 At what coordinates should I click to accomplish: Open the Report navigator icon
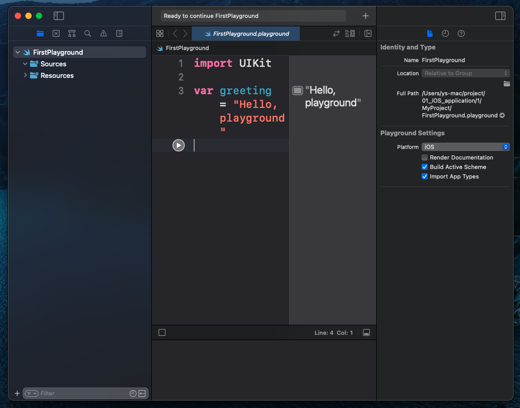(120, 34)
